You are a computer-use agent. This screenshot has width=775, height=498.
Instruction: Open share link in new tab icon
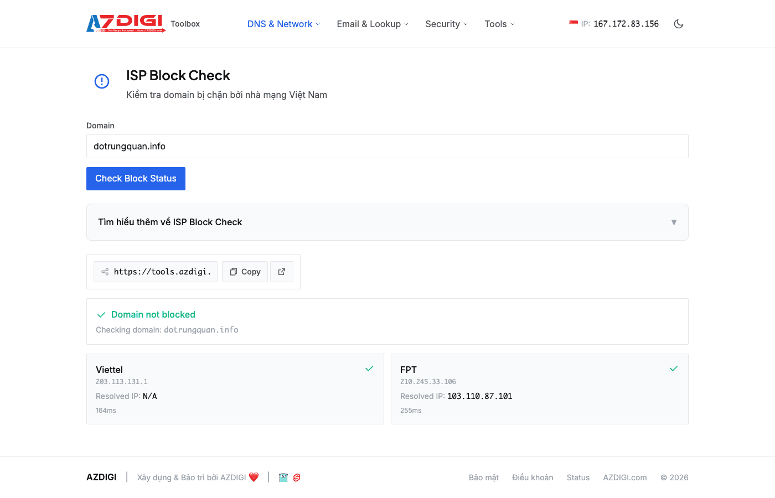[x=282, y=272]
